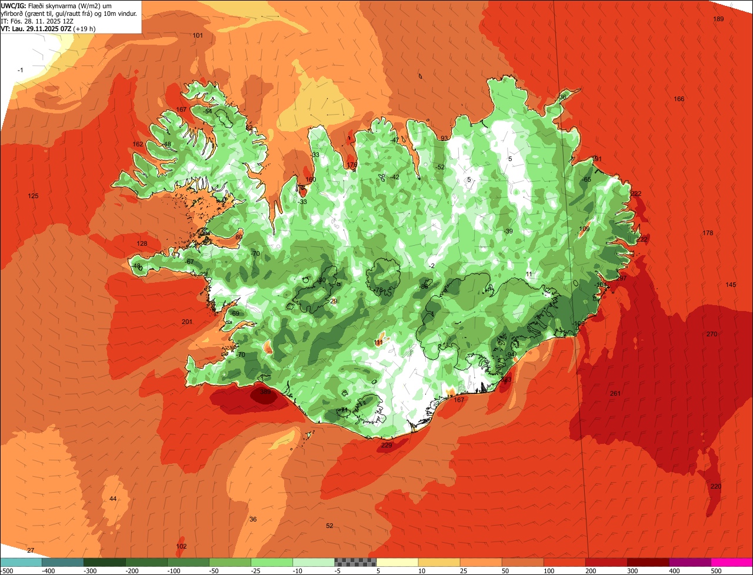Click the red-orange swatch between 100 and 200
753x575 pixels.
565,562
